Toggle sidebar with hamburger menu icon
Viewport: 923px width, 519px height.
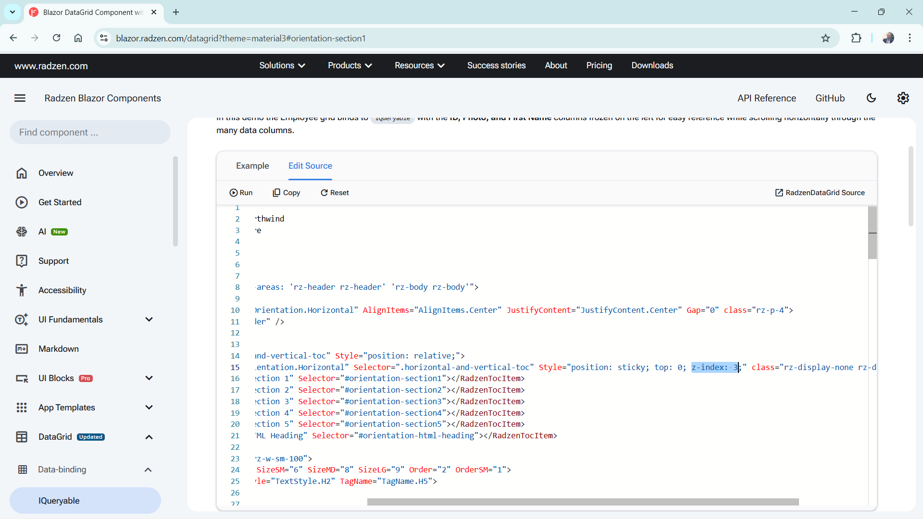point(20,98)
